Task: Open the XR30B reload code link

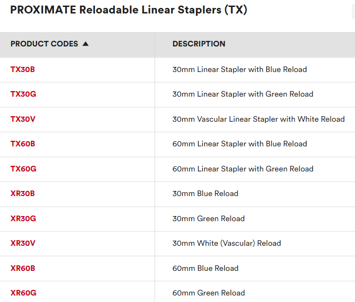Action: (x=23, y=193)
